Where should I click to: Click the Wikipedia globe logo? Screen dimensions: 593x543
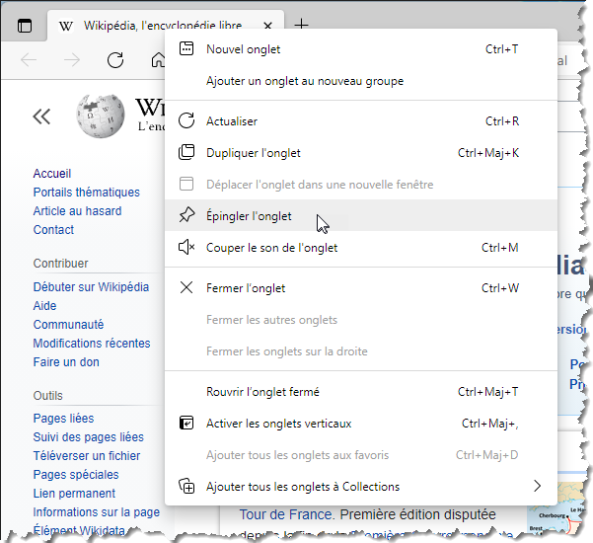point(101,116)
